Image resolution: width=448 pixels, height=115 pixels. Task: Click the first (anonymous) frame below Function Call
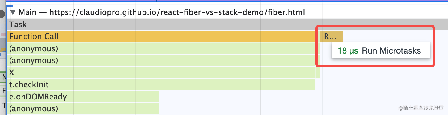162,48
